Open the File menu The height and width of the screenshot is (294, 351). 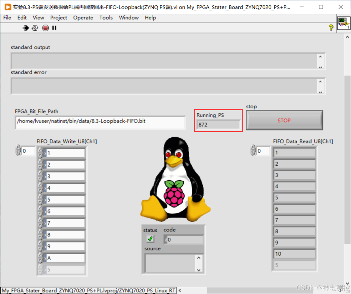pyautogui.click(x=7, y=18)
